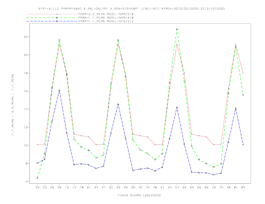Click y-axis tick label 6

click(x=26, y=182)
